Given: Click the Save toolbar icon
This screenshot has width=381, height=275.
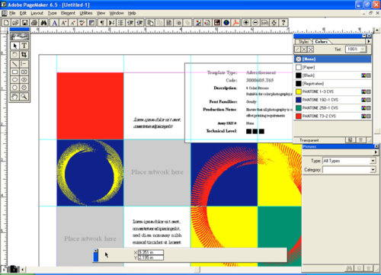Looking at the screenshot, I should (24, 23).
